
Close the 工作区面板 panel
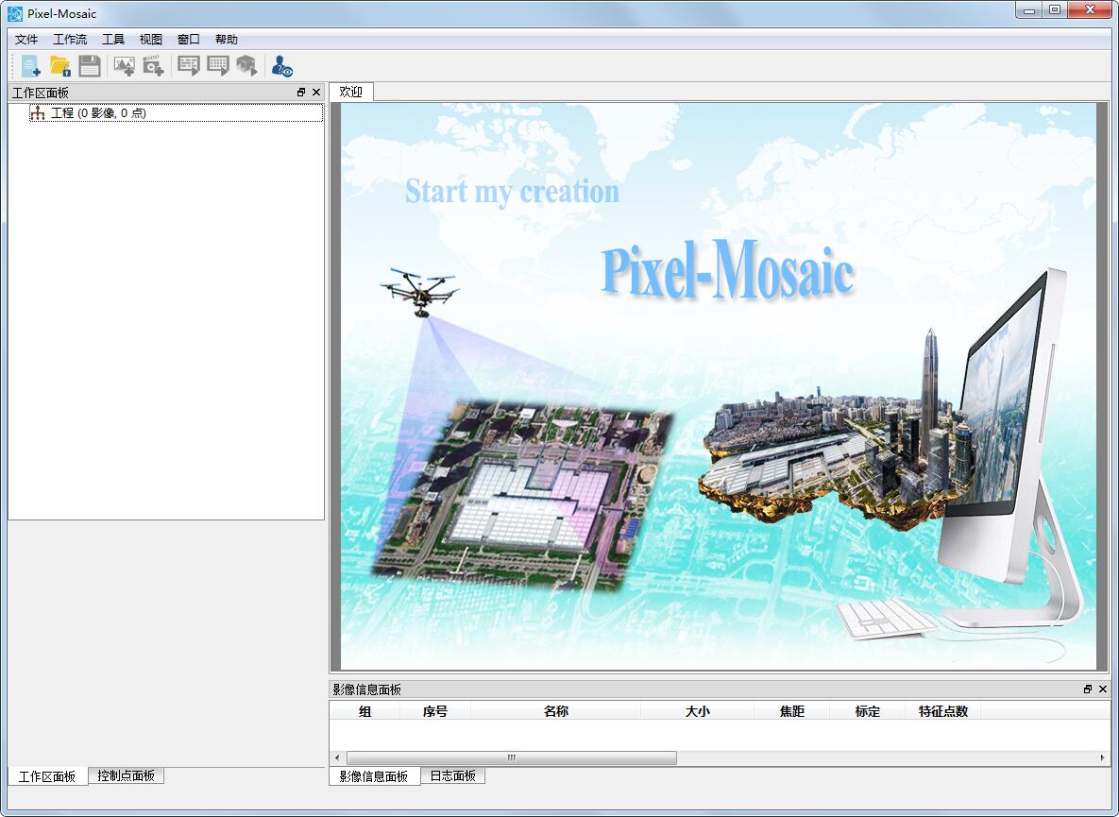pos(316,92)
